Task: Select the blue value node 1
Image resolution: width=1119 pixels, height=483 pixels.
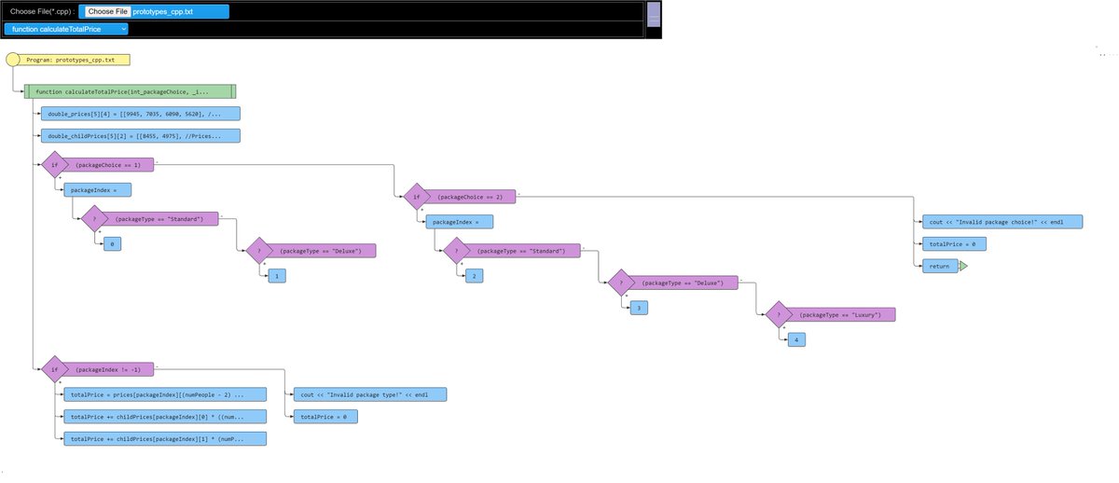Action: click(x=277, y=276)
